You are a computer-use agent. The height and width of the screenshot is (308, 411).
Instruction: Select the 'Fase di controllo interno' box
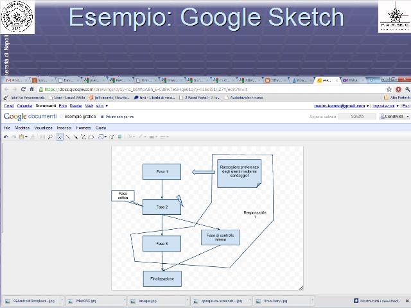pyautogui.click(x=220, y=237)
